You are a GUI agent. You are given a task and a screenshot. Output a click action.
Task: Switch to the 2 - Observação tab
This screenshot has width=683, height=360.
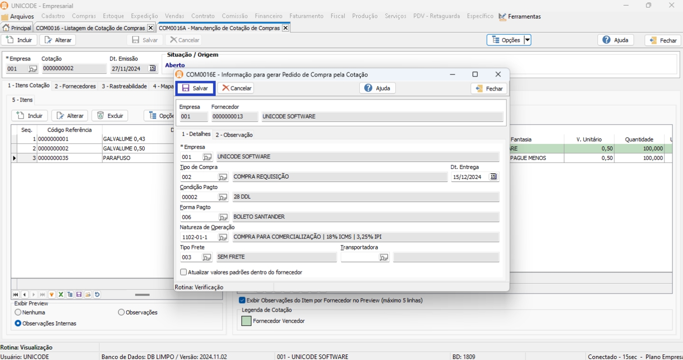click(x=234, y=135)
